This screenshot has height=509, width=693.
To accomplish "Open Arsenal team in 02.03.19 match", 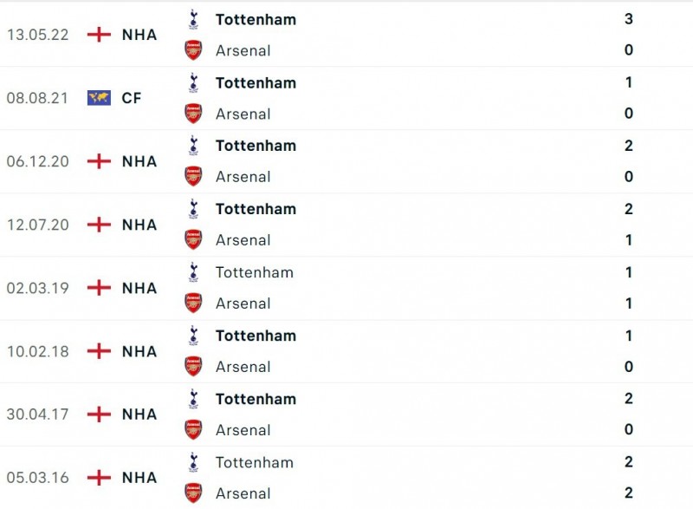I will coord(243,303).
